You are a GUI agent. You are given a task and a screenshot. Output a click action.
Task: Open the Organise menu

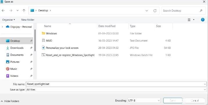point(8,20)
